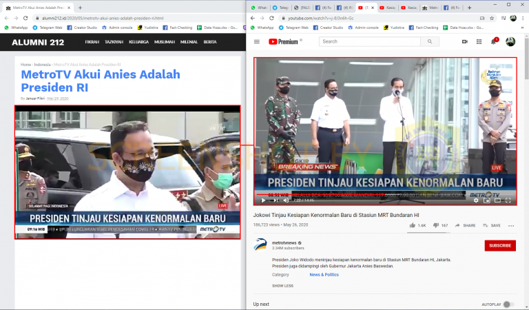Reload the Alumni 212 page
The image size is (529, 310).
(25, 18)
